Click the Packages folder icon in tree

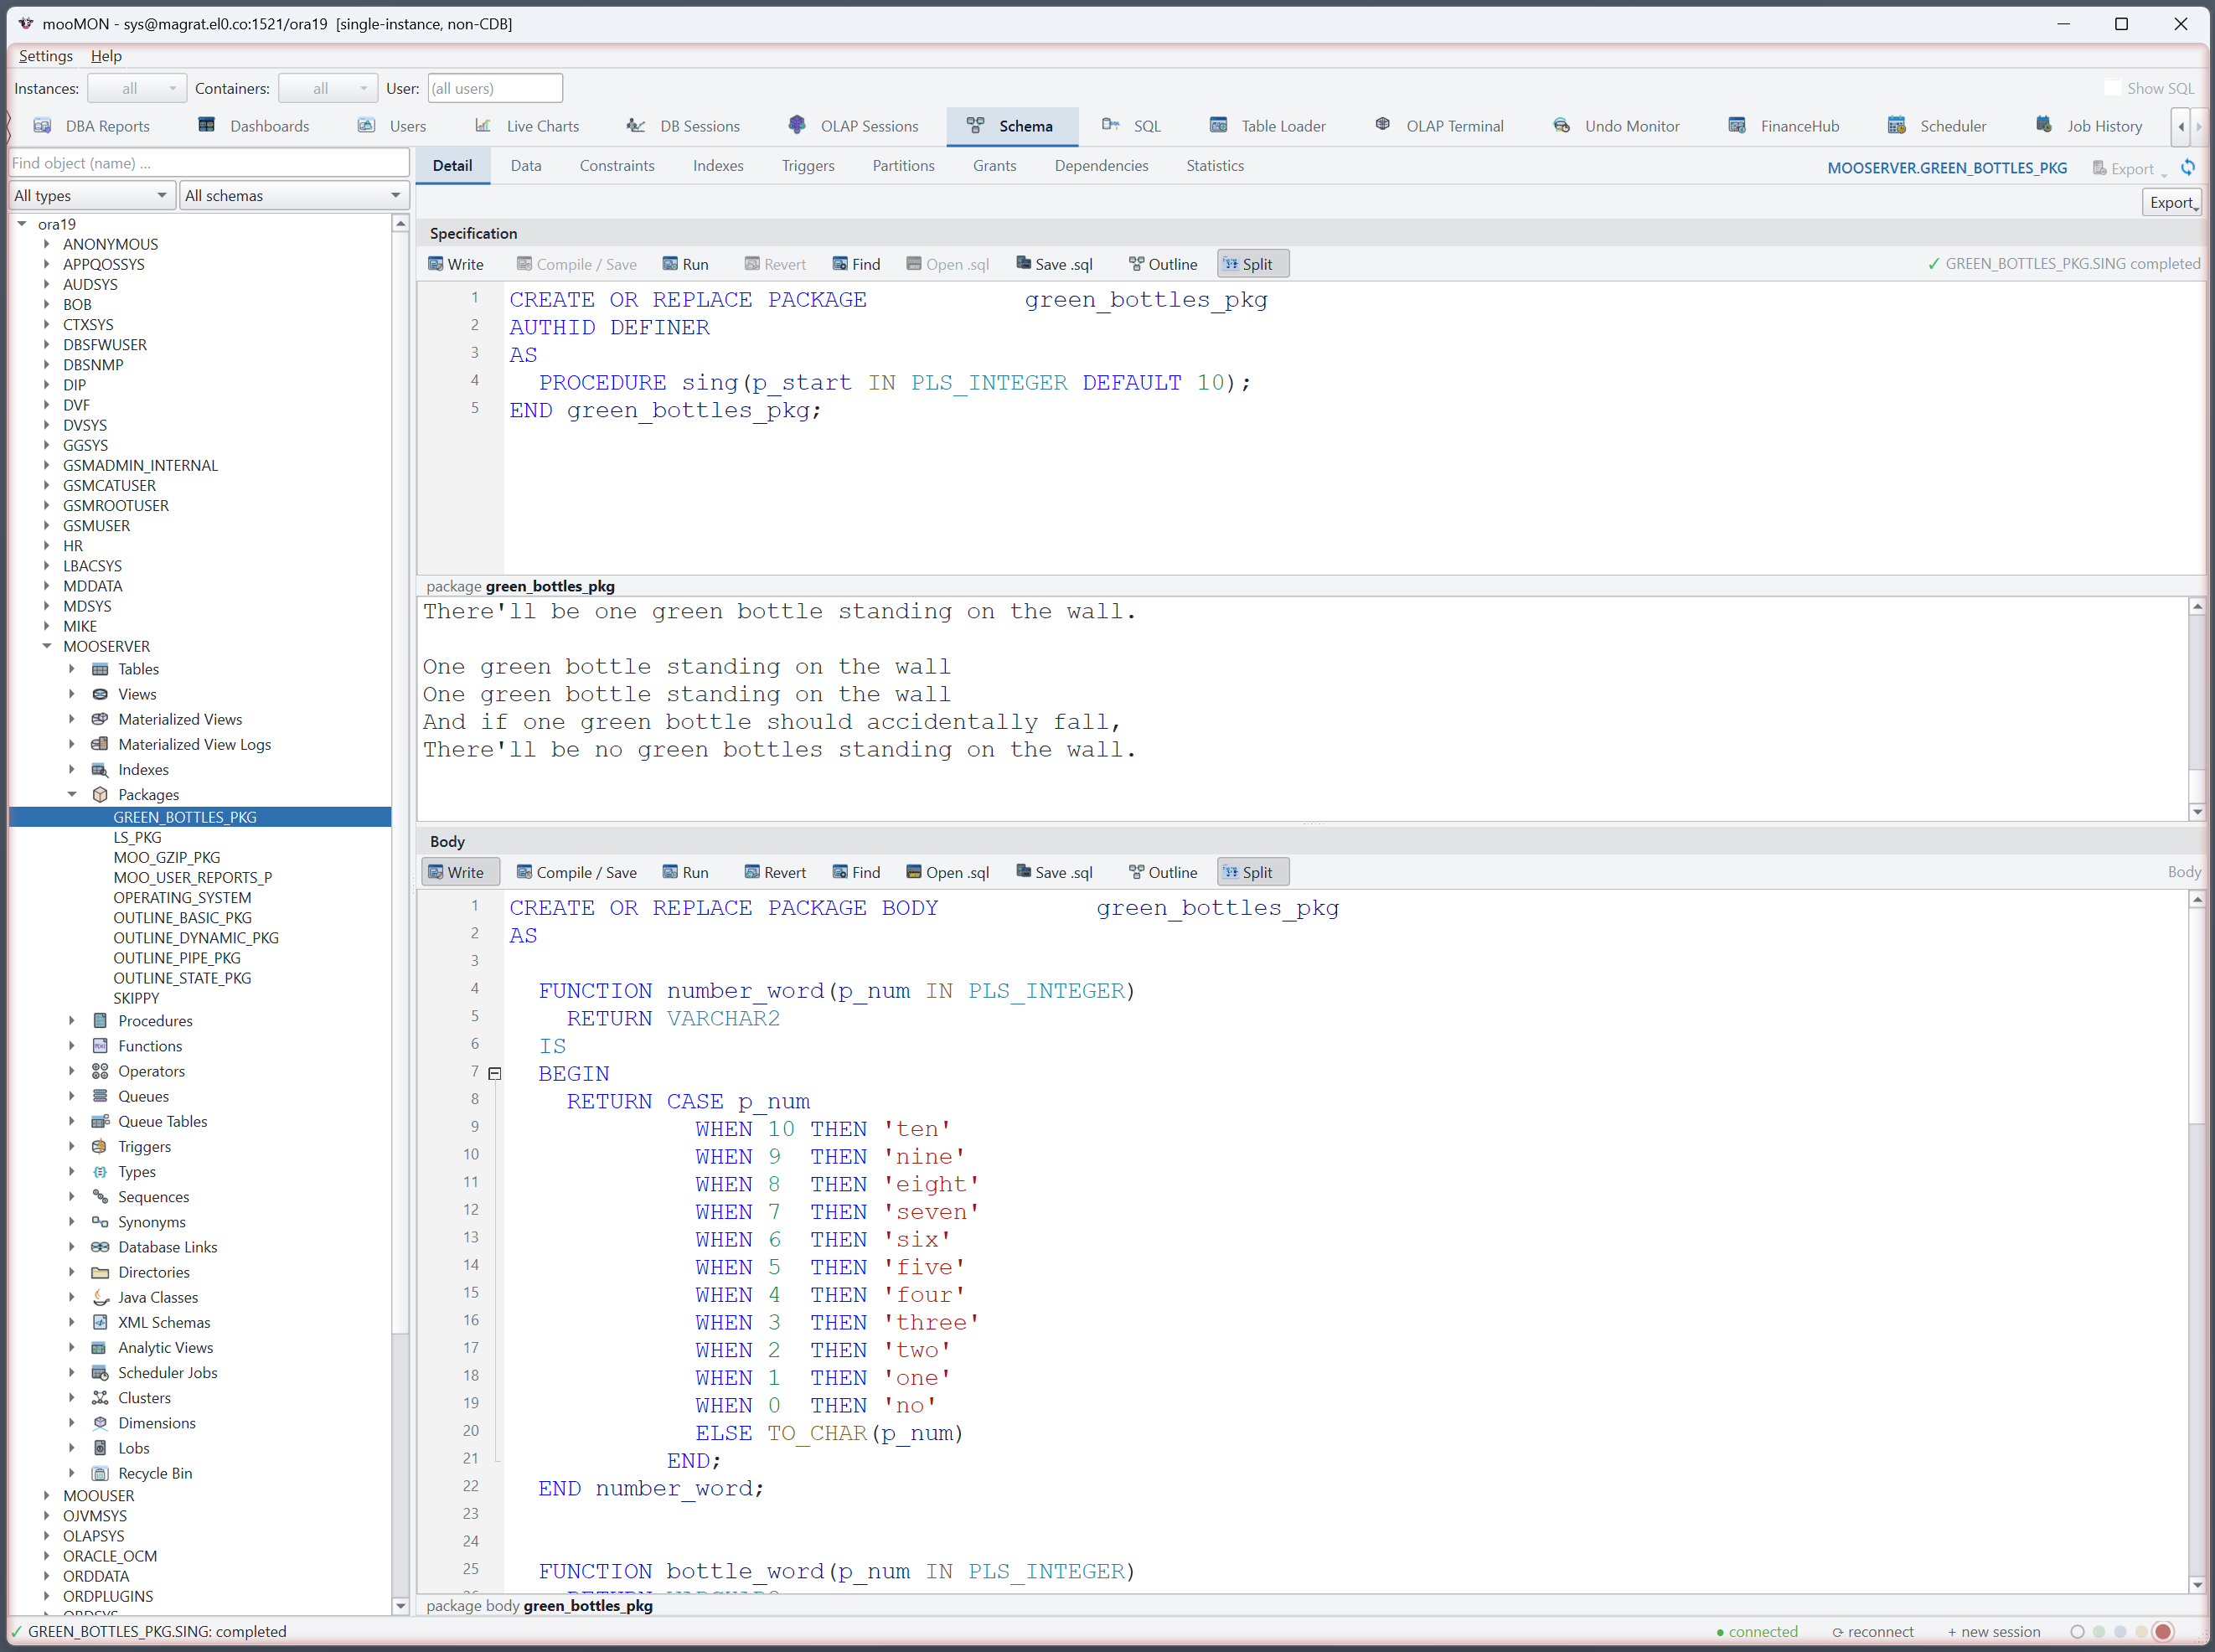coord(100,795)
